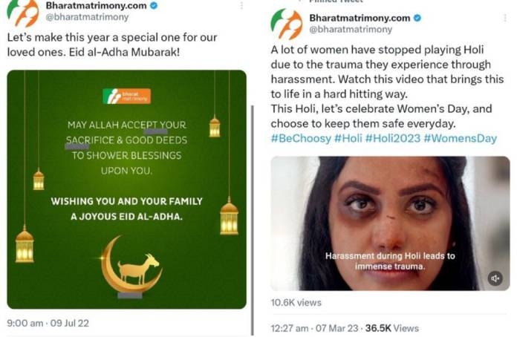Open the green Eid al-Adha greeting image

(126, 189)
